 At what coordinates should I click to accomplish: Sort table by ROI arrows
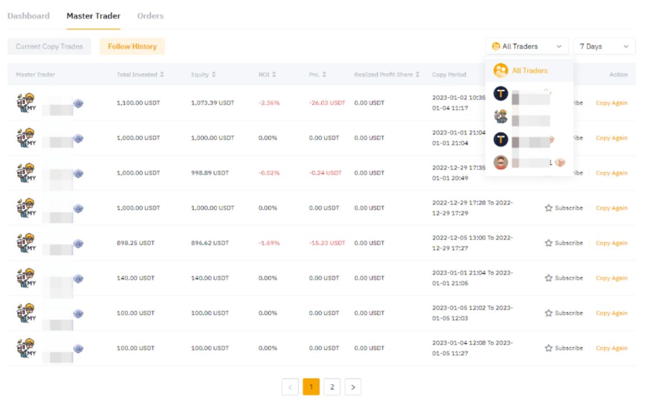coord(274,74)
